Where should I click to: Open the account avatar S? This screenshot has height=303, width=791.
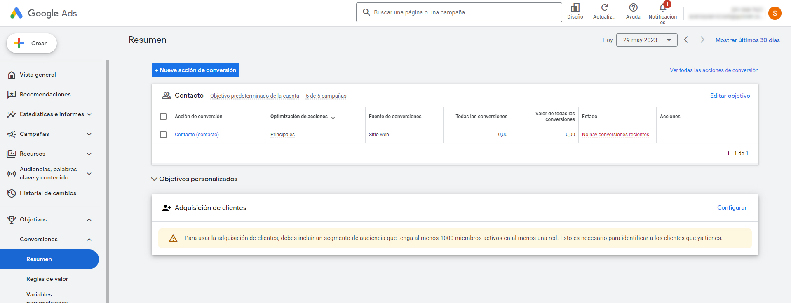pos(775,13)
